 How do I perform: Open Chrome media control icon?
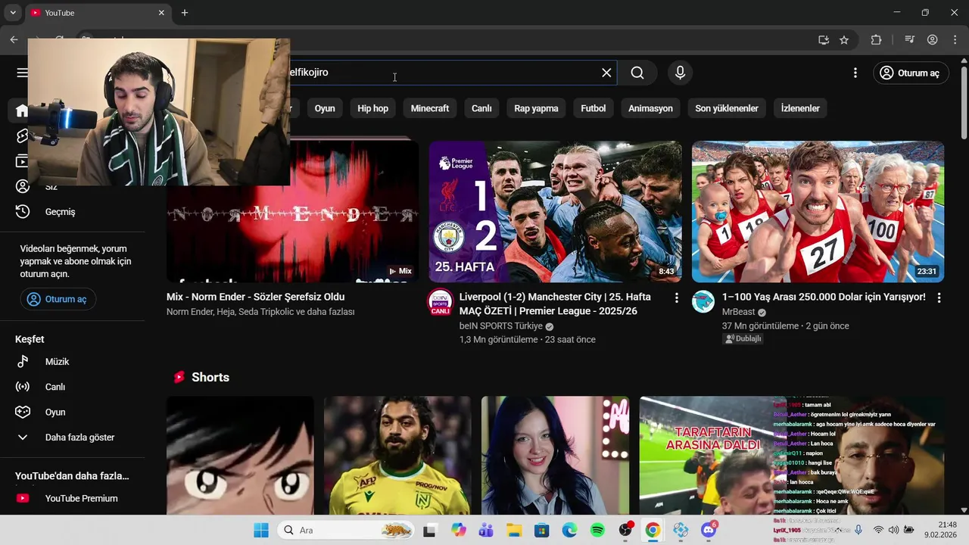910,40
